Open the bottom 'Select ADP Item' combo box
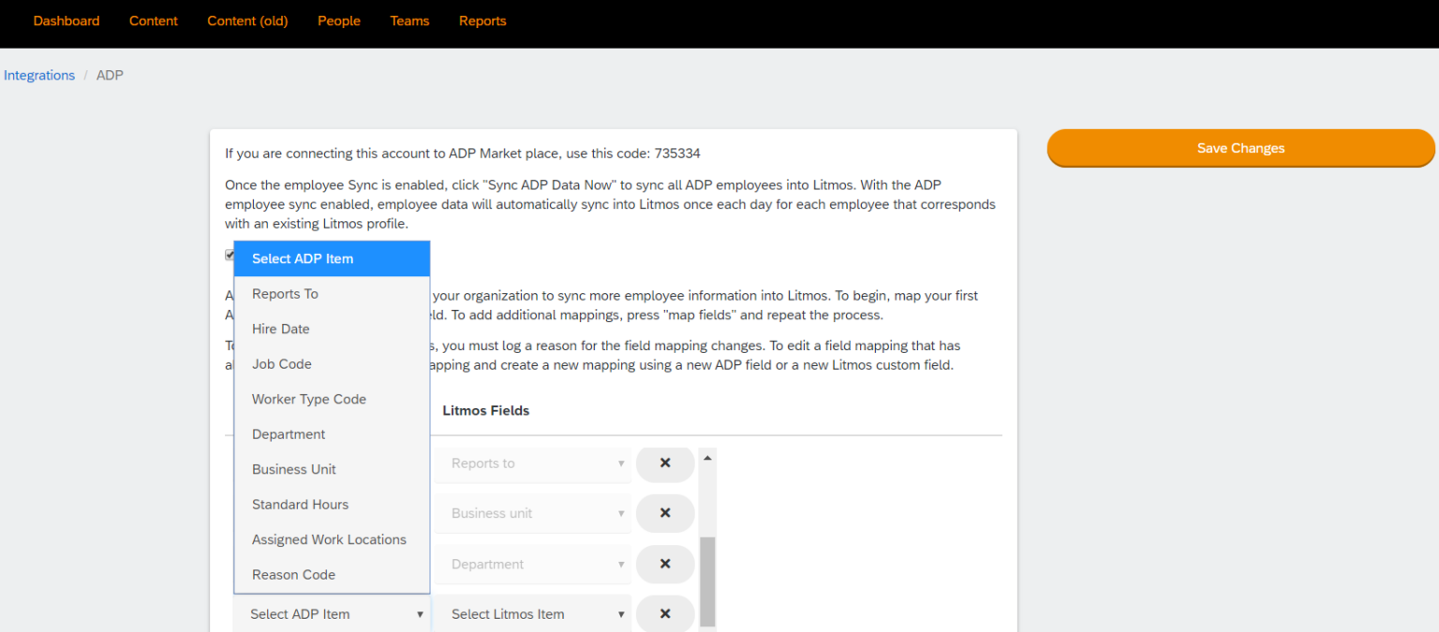The image size is (1439, 632). pos(332,614)
